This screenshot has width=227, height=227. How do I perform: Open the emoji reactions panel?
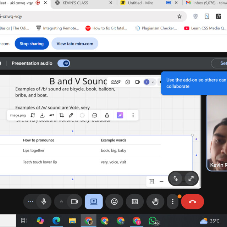[x=114, y=201]
